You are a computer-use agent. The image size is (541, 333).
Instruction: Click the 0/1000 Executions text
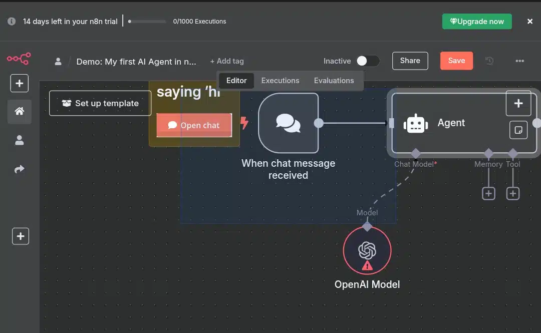coord(199,22)
